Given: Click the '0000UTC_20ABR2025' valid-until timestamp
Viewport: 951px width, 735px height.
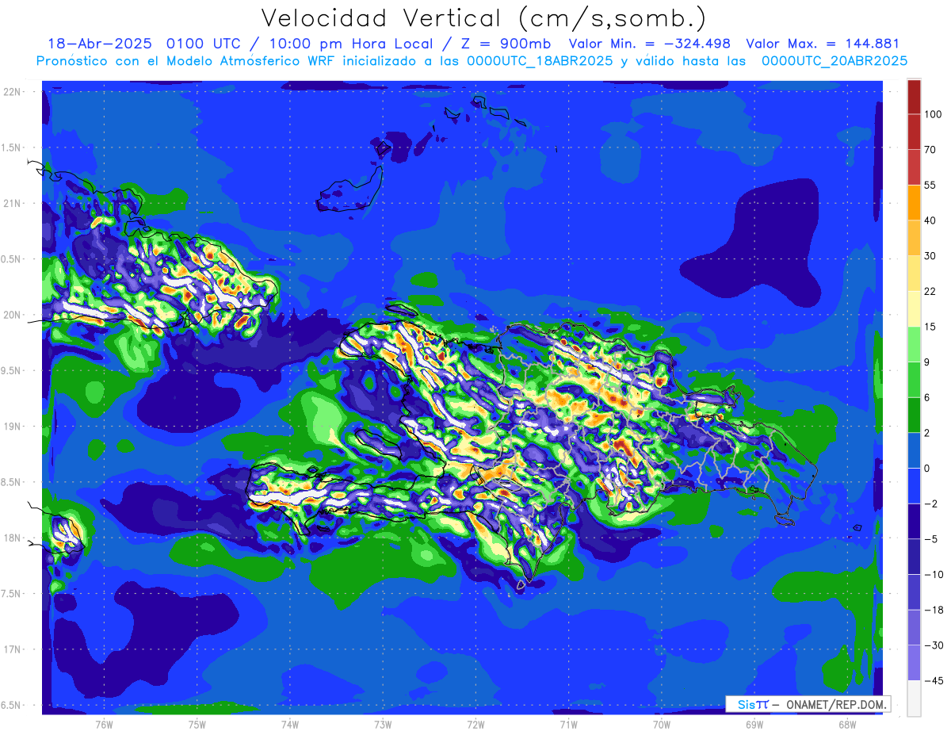Looking at the screenshot, I should coord(834,61).
